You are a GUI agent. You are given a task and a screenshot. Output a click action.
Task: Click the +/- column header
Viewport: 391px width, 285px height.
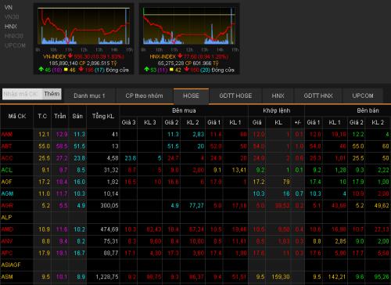pyautogui.click(x=298, y=122)
